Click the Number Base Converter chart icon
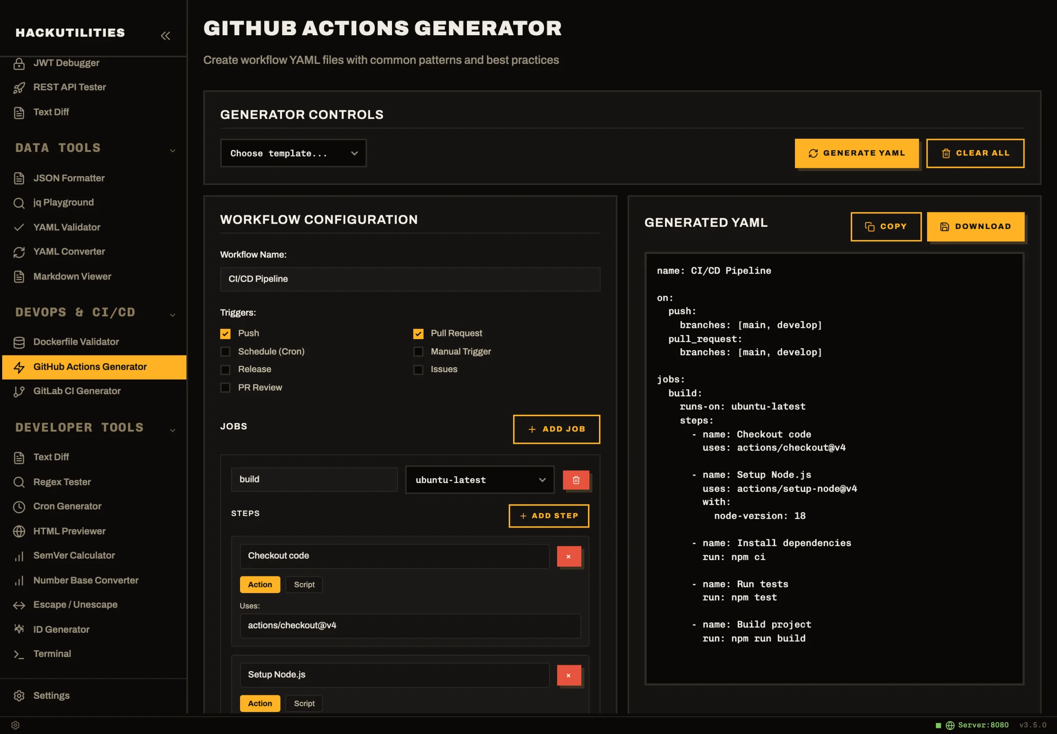The height and width of the screenshot is (734, 1057). pyautogui.click(x=19, y=580)
